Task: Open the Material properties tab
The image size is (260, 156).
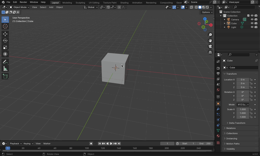Action: [218, 136]
